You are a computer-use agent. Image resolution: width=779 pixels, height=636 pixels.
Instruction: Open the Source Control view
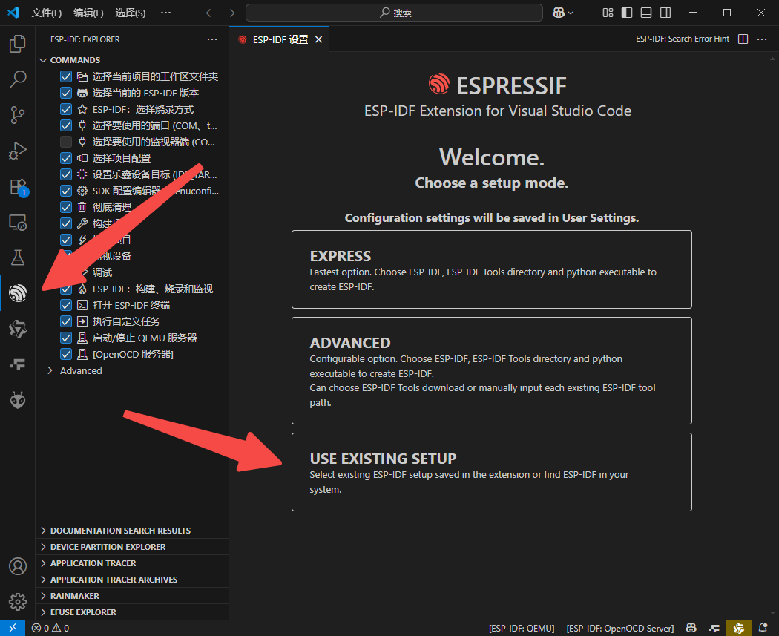(x=17, y=115)
